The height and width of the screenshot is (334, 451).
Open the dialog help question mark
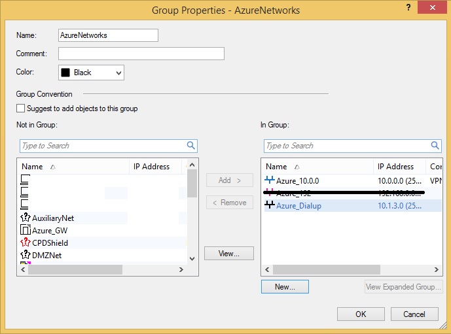click(x=408, y=7)
